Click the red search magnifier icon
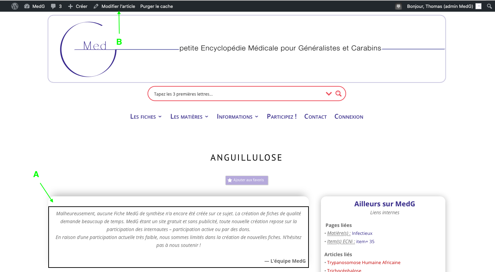This screenshot has height=272, width=495. tap(339, 94)
